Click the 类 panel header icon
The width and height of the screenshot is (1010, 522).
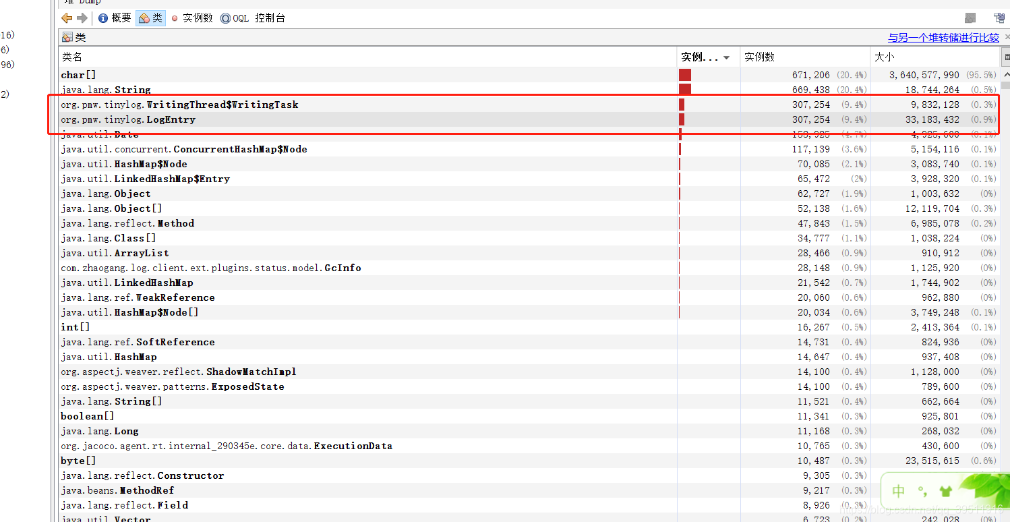67,38
